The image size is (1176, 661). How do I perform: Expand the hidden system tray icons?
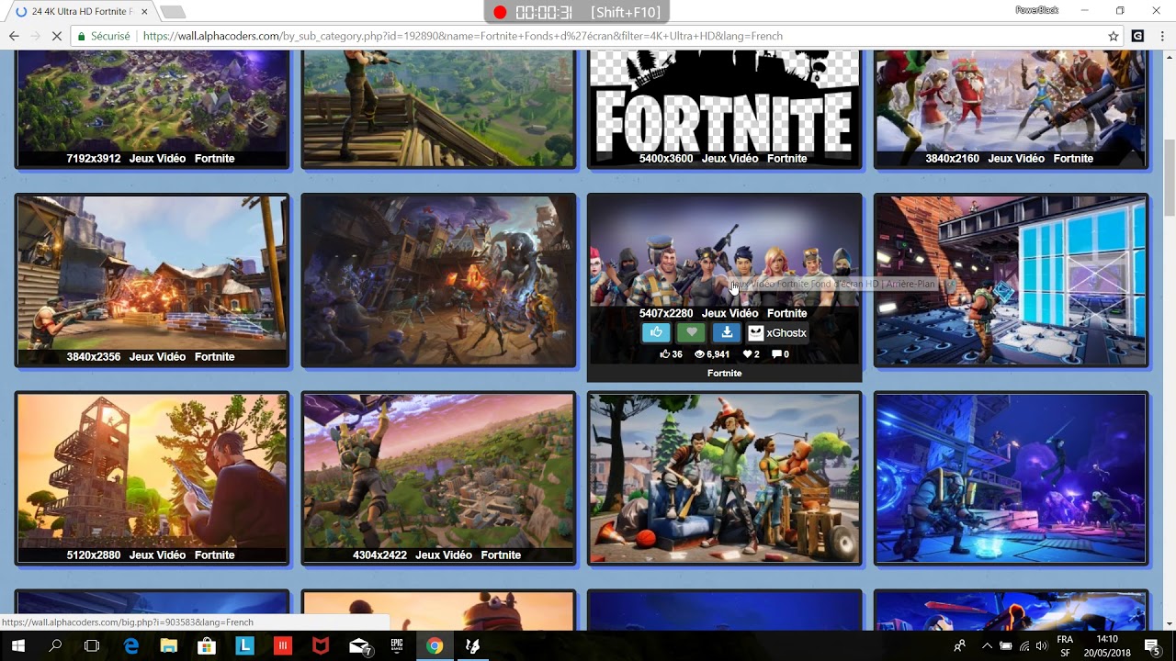(987, 645)
